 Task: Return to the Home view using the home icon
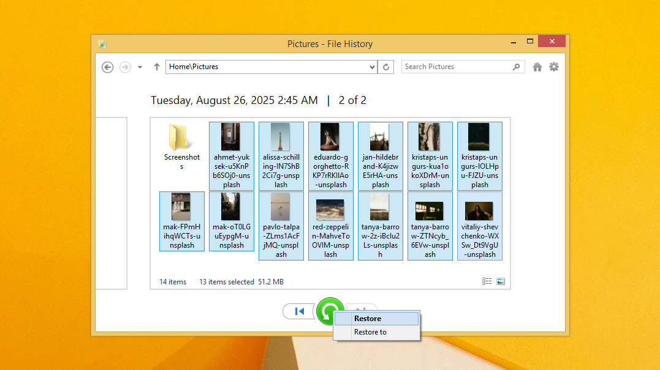coord(537,67)
